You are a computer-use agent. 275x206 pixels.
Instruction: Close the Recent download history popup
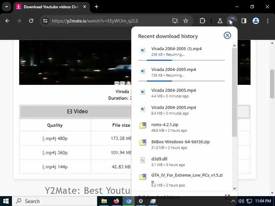point(227,35)
